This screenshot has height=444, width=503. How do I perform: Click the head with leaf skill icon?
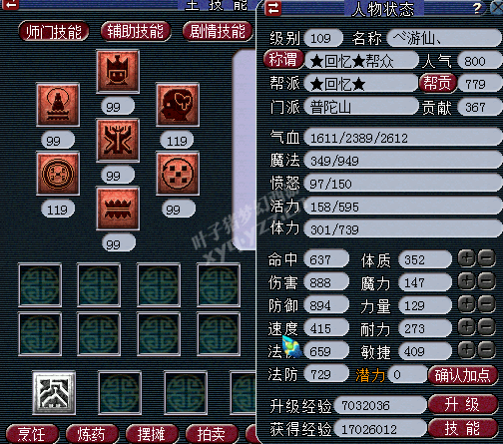[x=178, y=105]
